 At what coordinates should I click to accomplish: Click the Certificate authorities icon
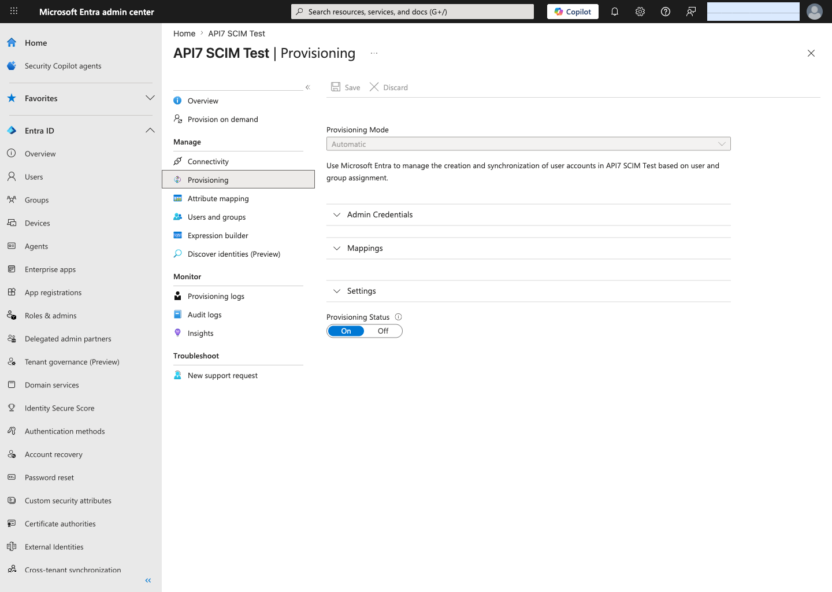click(12, 523)
